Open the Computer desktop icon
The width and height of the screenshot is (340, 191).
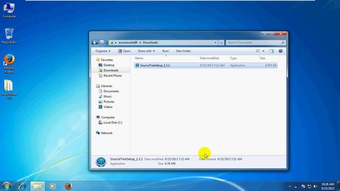coord(9,11)
